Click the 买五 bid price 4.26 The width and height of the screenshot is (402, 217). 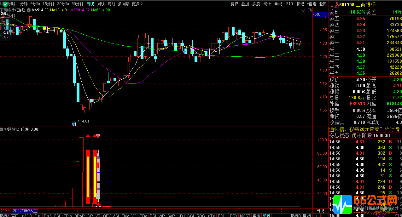pyautogui.click(x=360, y=73)
